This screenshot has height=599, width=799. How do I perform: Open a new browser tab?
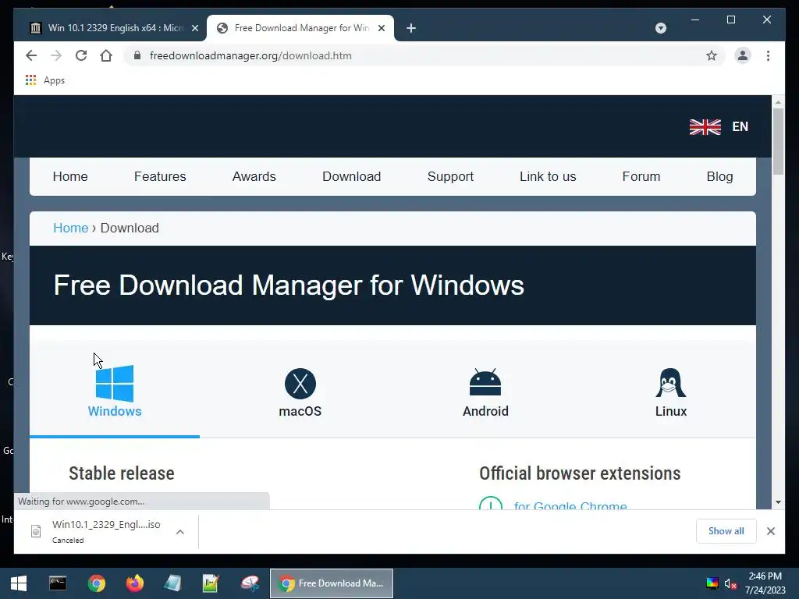click(x=411, y=28)
